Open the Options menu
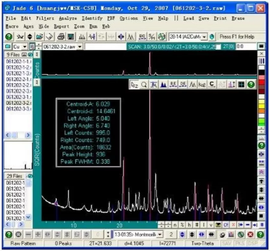270x251 pixels. [x=129, y=18]
